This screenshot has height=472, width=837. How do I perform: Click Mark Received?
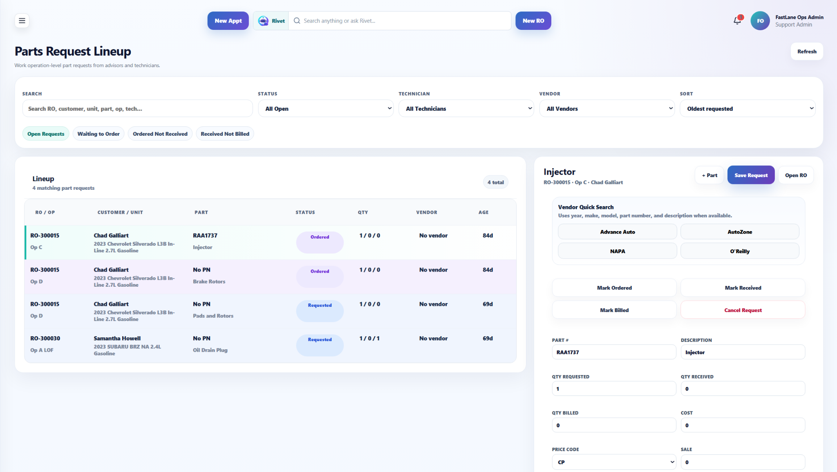coord(743,288)
